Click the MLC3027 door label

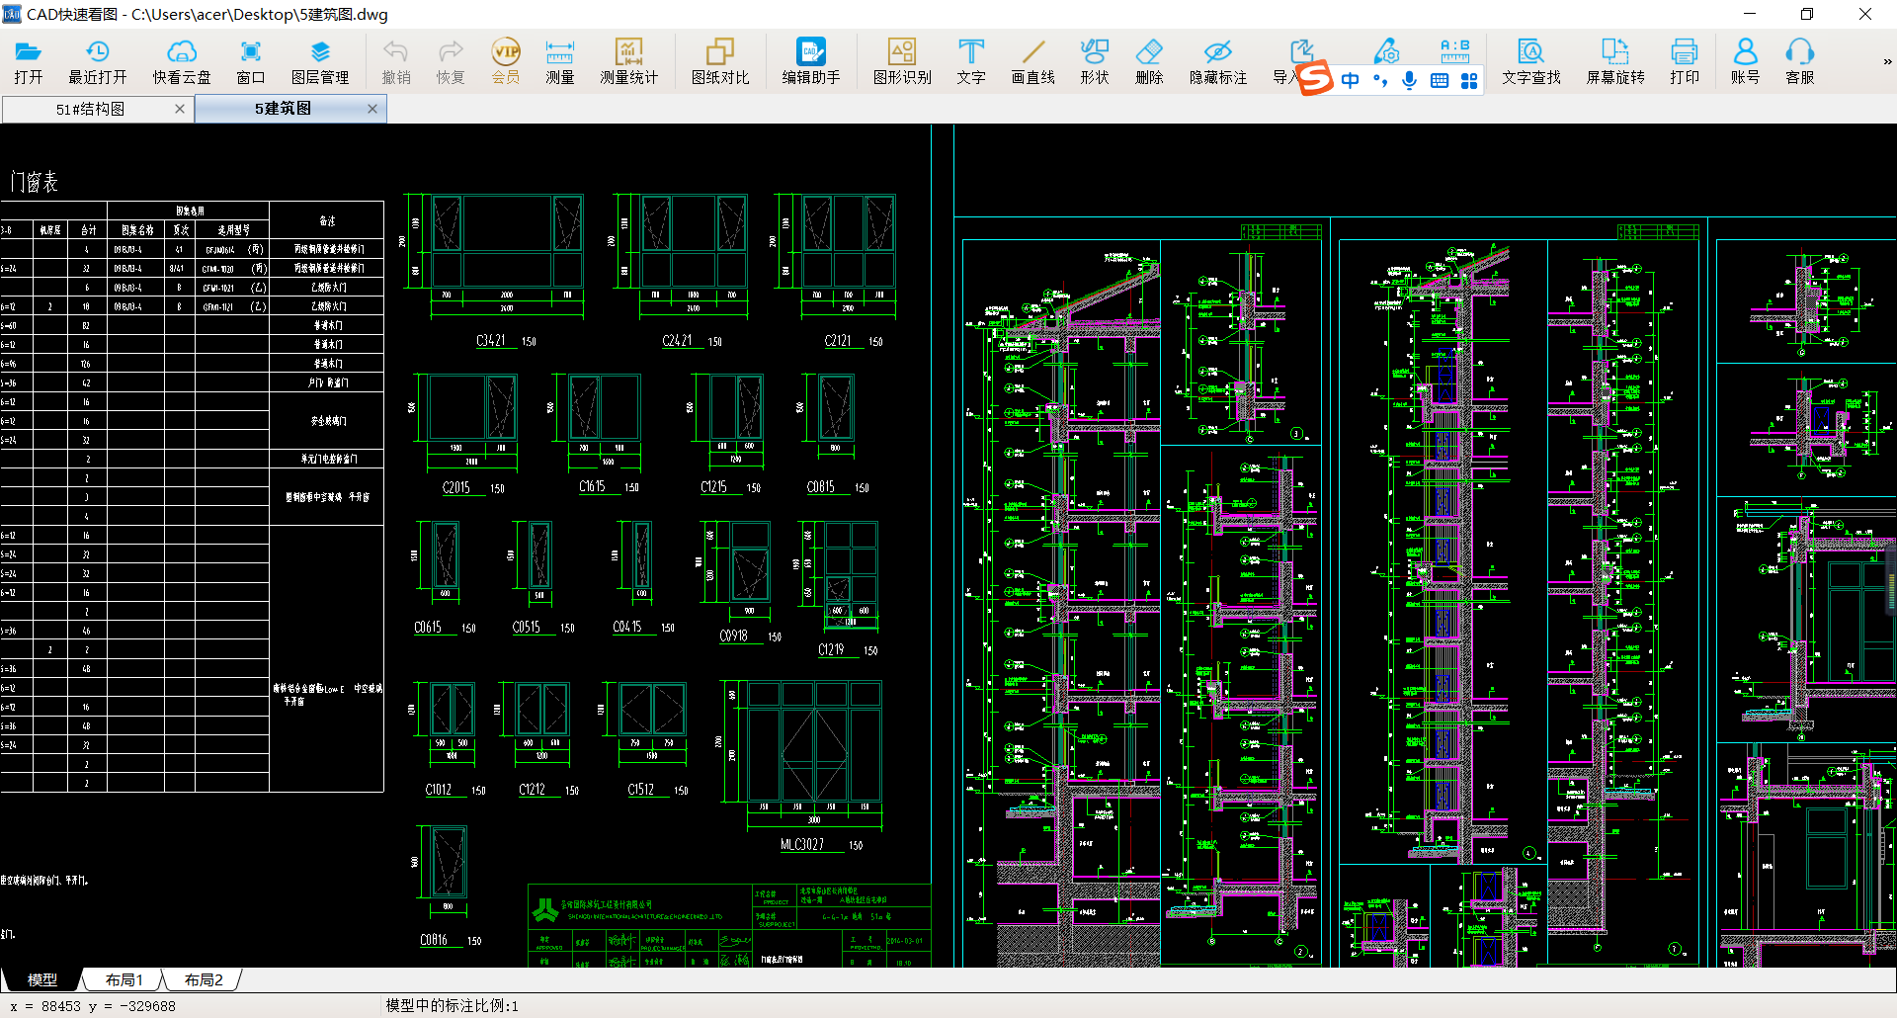point(802,845)
